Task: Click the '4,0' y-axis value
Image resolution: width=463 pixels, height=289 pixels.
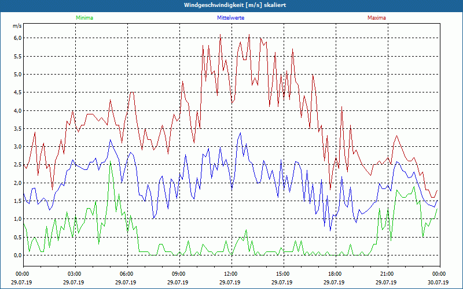Action: [x=18, y=110]
